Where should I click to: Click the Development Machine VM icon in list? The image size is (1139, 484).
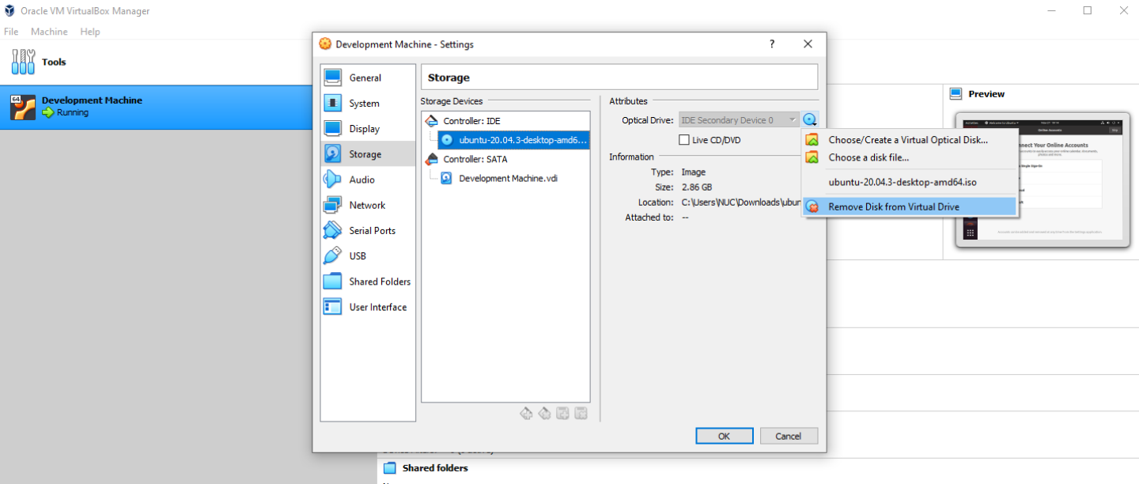[x=23, y=107]
